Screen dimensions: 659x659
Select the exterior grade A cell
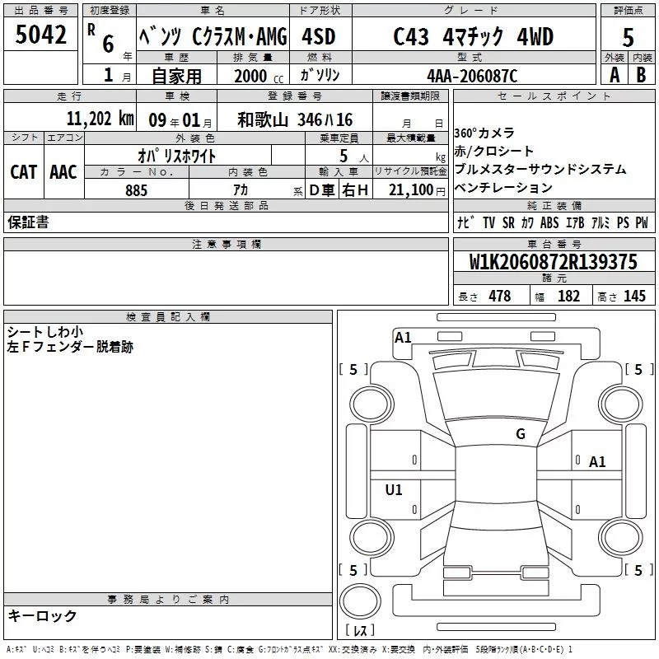tap(614, 74)
